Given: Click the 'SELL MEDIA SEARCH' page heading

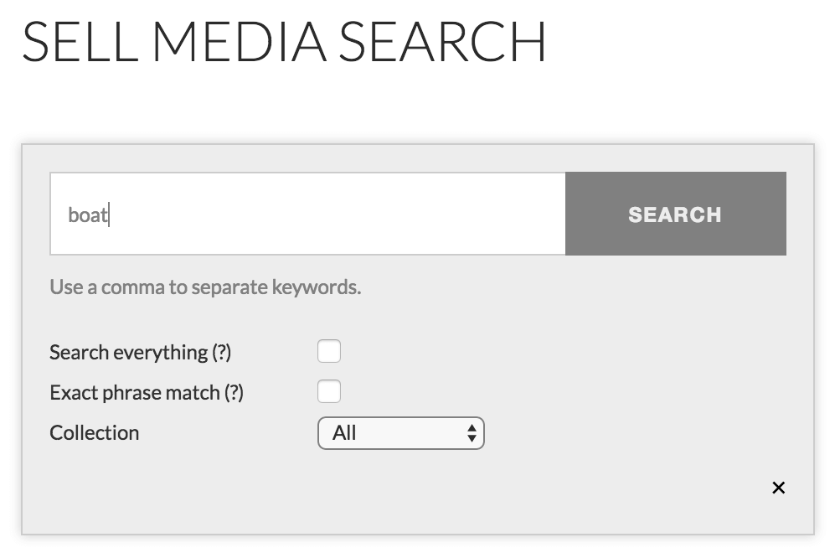Looking at the screenshot, I should (x=284, y=40).
